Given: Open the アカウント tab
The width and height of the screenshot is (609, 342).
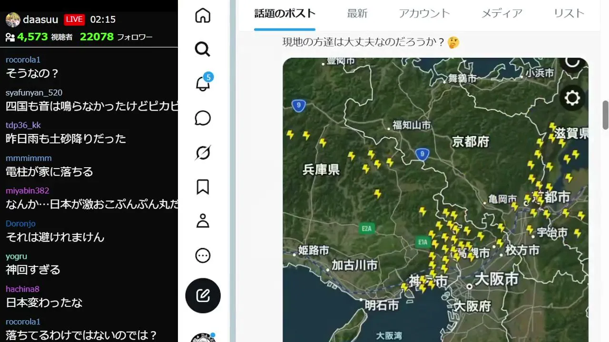Looking at the screenshot, I should tap(424, 13).
